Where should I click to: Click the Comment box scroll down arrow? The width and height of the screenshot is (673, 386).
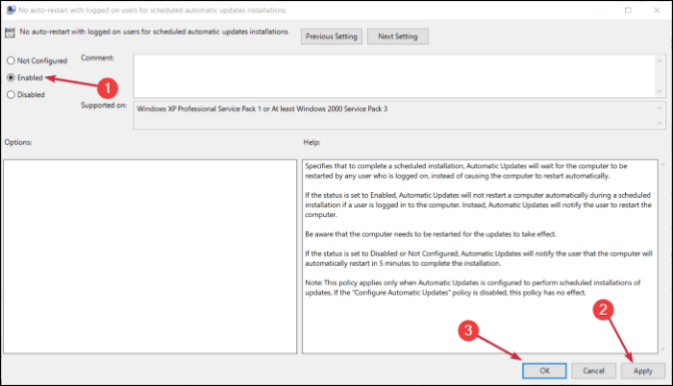coord(660,91)
